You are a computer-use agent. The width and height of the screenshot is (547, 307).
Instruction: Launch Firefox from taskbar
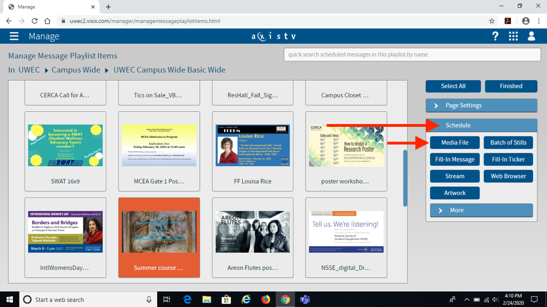[x=266, y=299]
